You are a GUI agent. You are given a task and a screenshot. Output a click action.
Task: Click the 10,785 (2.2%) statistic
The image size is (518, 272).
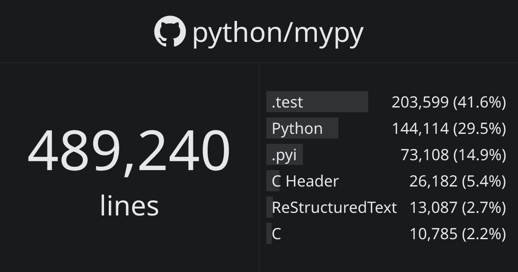tap(458, 234)
